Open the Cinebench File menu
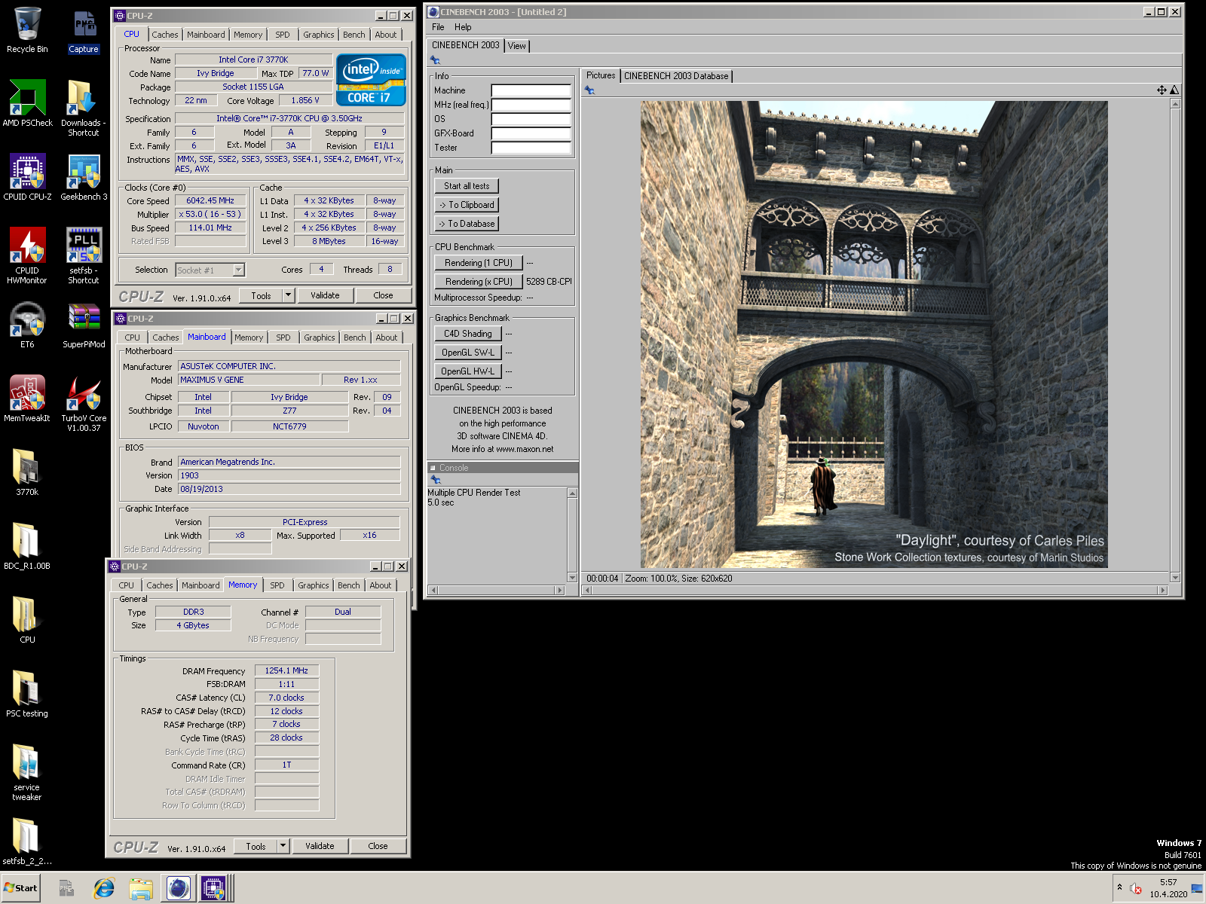1206x904 pixels. click(x=438, y=27)
